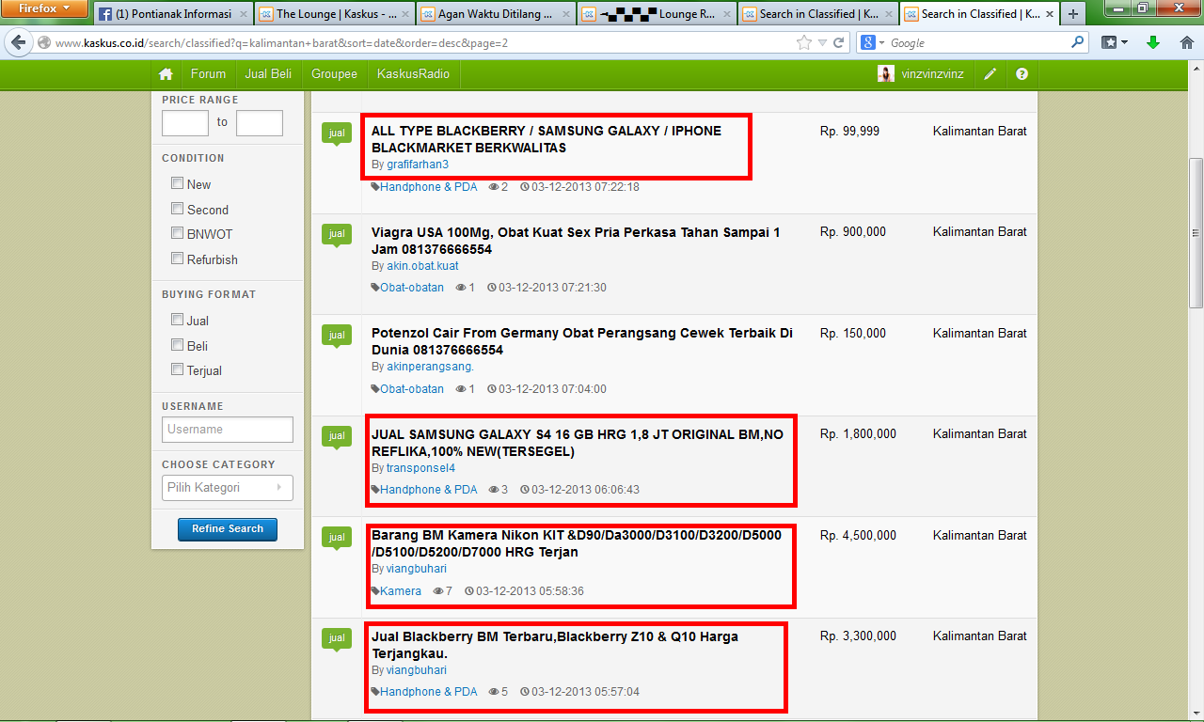The width and height of the screenshot is (1204, 722).
Task: Open seller grafifarhan3 profile link
Action: (418, 165)
